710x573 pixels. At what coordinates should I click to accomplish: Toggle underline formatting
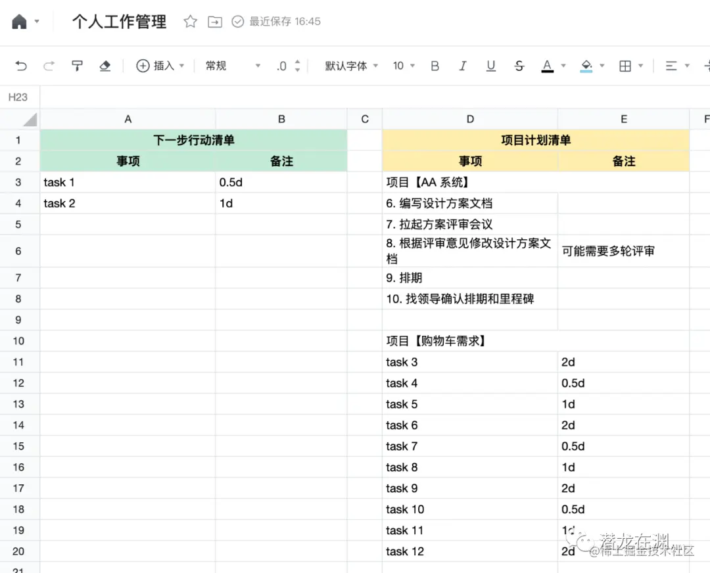(491, 66)
